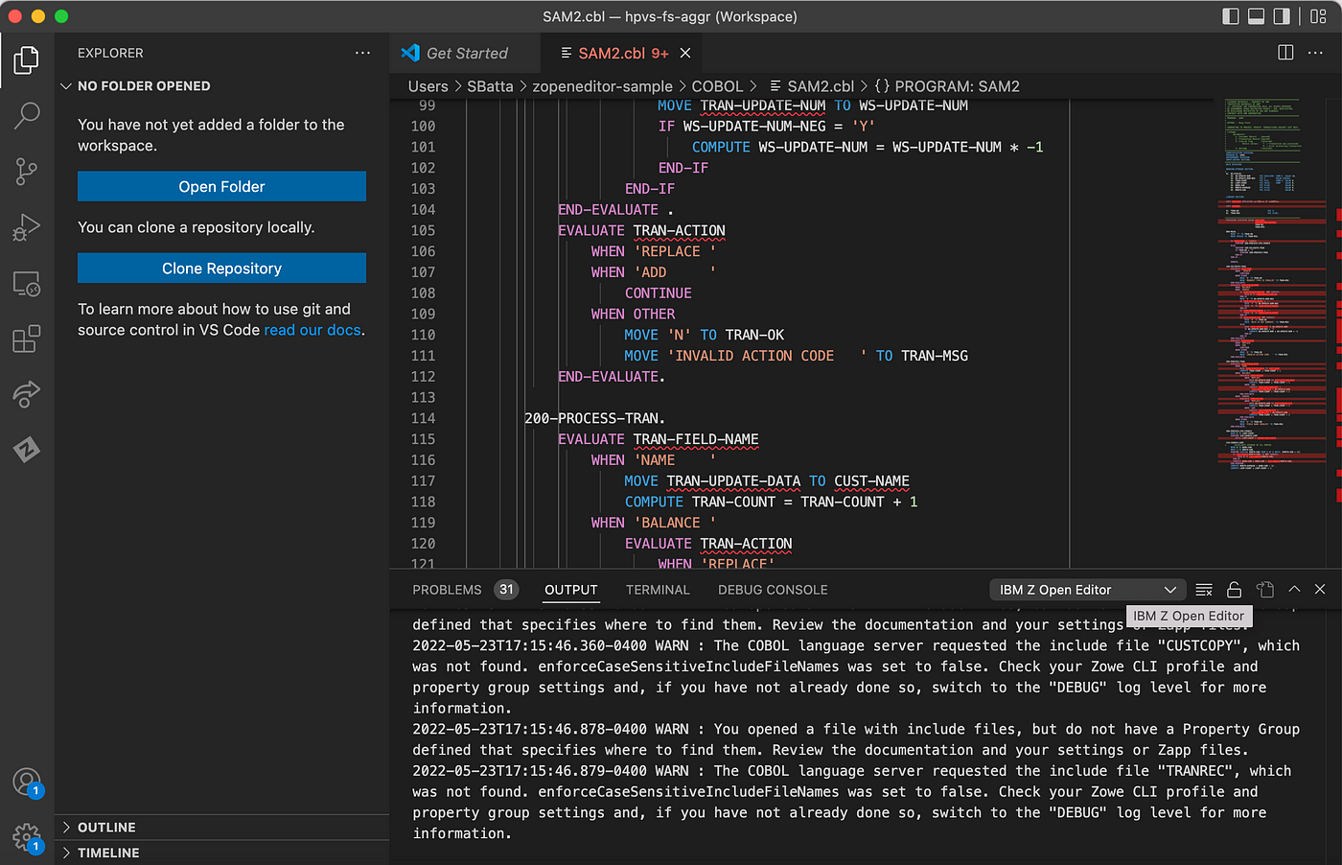Click the problems count badge 31
The width and height of the screenshot is (1342, 865).
tap(506, 590)
